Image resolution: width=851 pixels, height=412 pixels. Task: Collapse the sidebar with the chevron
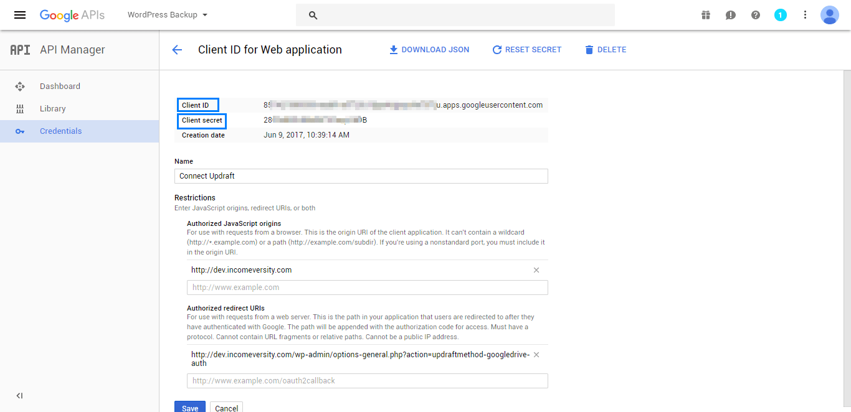tap(19, 395)
